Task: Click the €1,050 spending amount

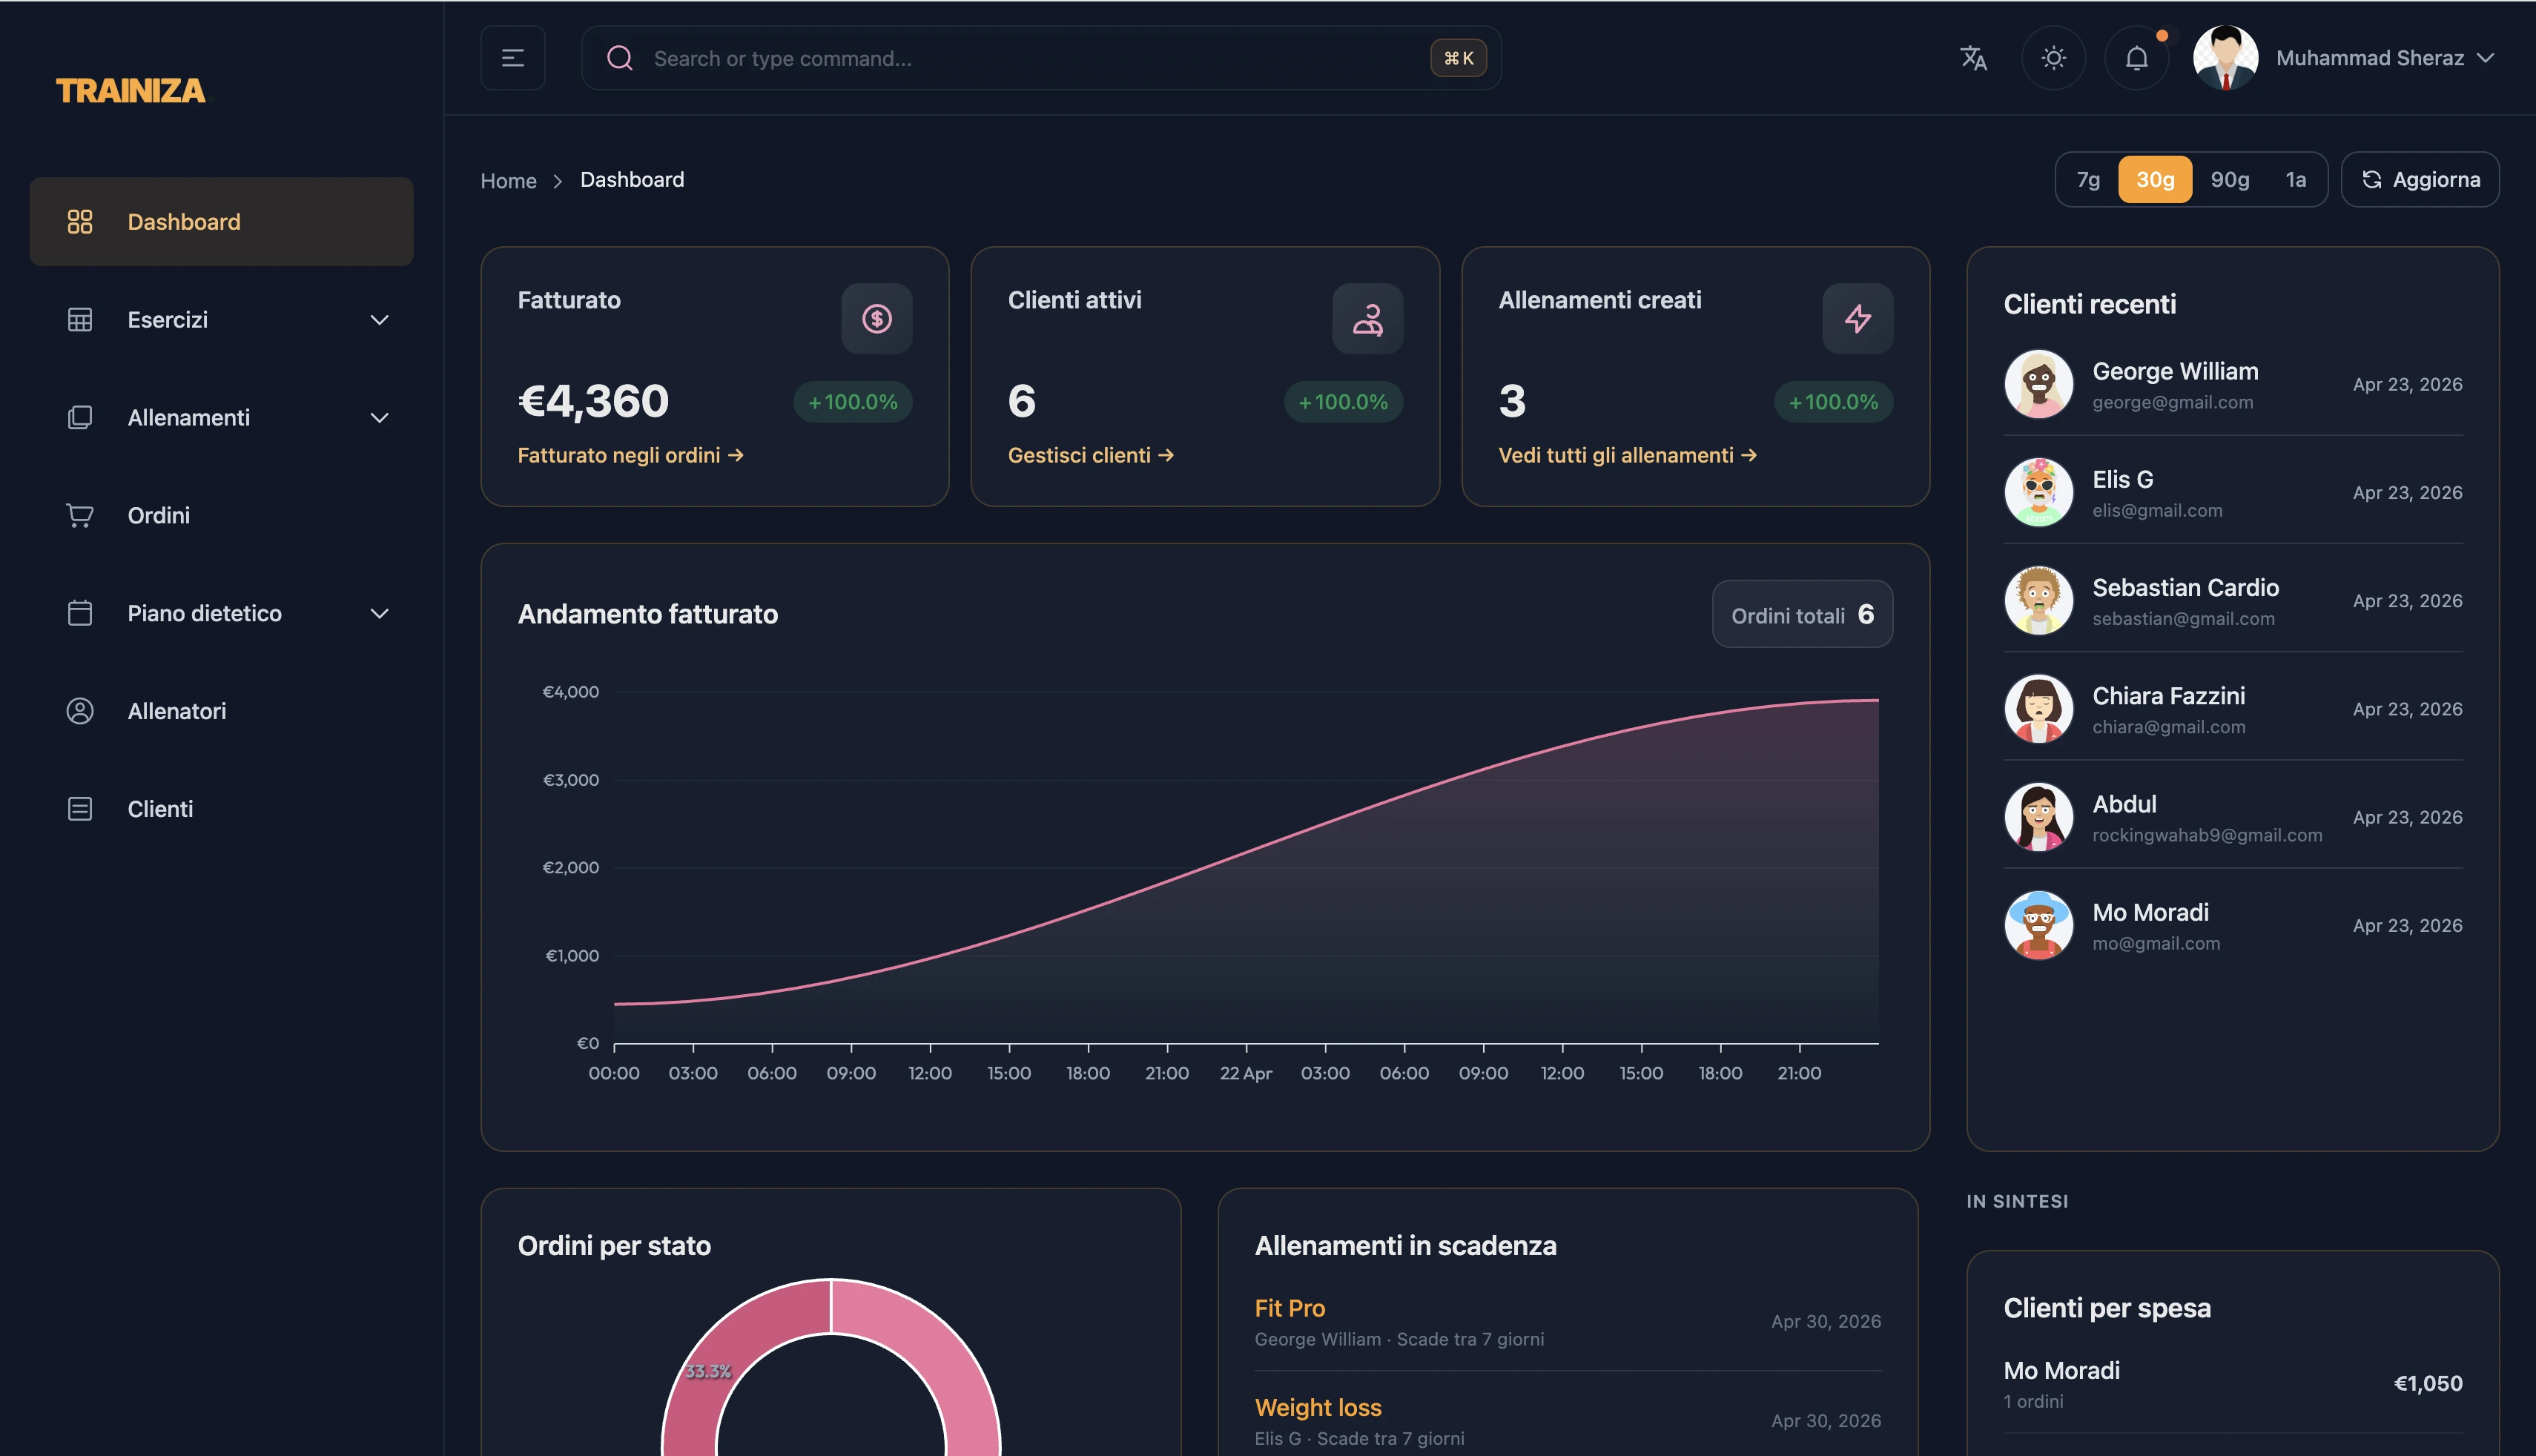Action: tap(2427, 1383)
